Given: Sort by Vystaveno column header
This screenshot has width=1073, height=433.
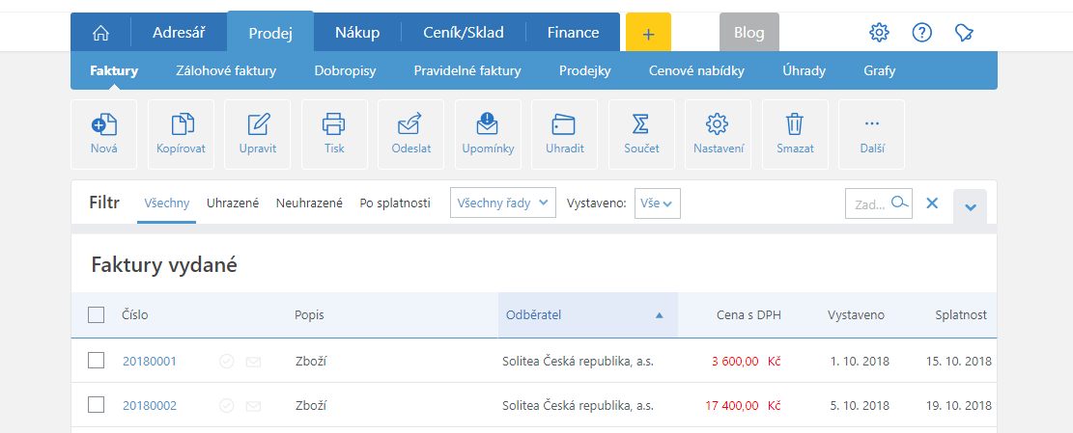Looking at the screenshot, I should click(856, 314).
